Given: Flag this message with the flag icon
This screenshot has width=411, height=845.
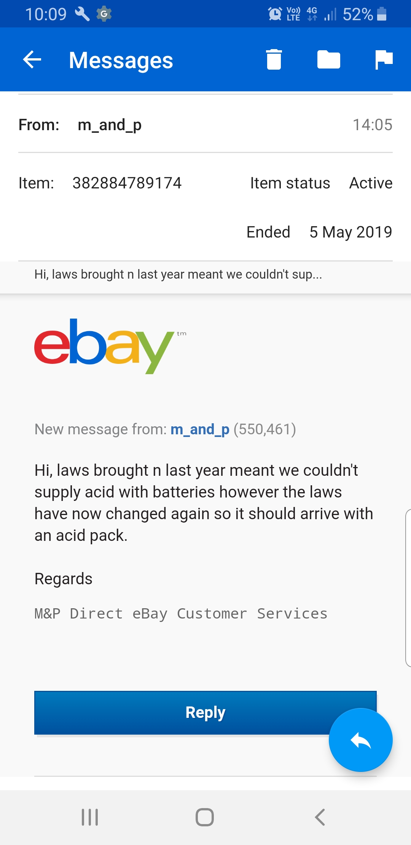Looking at the screenshot, I should coord(384,60).
